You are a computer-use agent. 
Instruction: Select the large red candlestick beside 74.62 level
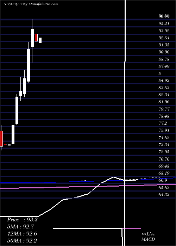pos(1,138)
